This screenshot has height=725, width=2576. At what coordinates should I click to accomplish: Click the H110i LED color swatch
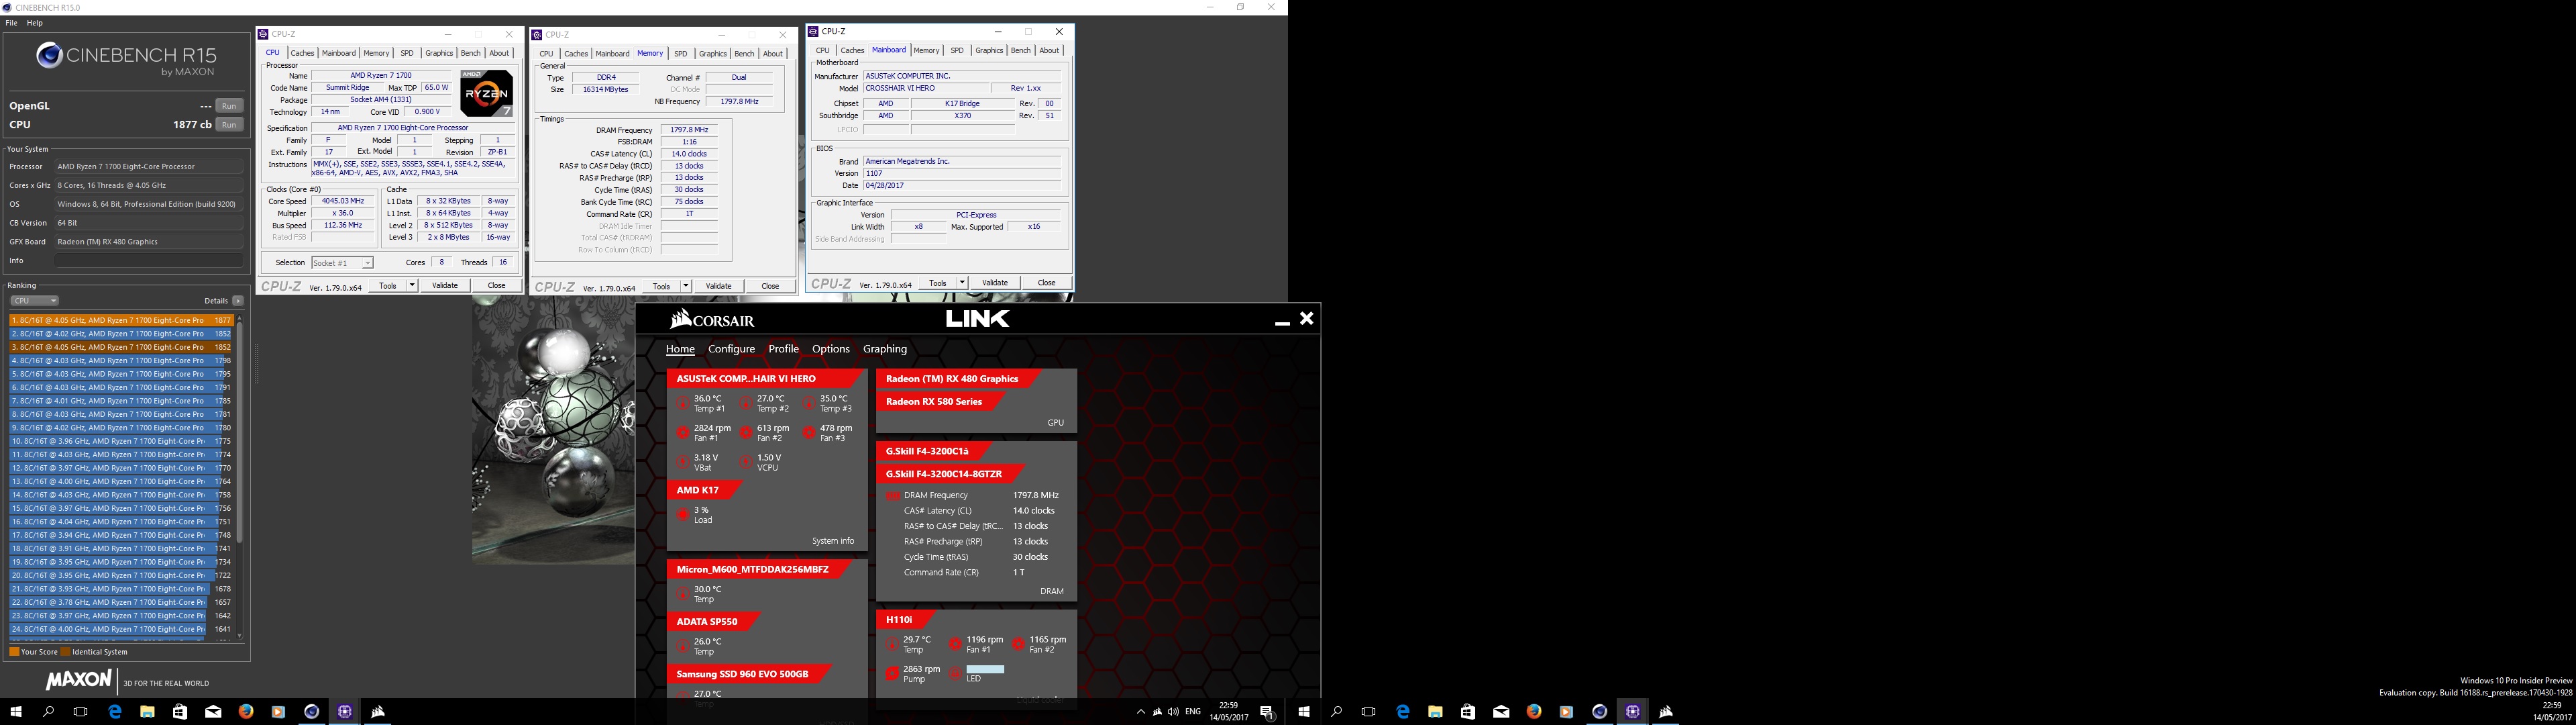(x=985, y=669)
